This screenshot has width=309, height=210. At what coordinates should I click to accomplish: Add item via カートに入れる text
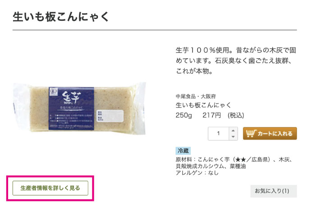coord(275,134)
